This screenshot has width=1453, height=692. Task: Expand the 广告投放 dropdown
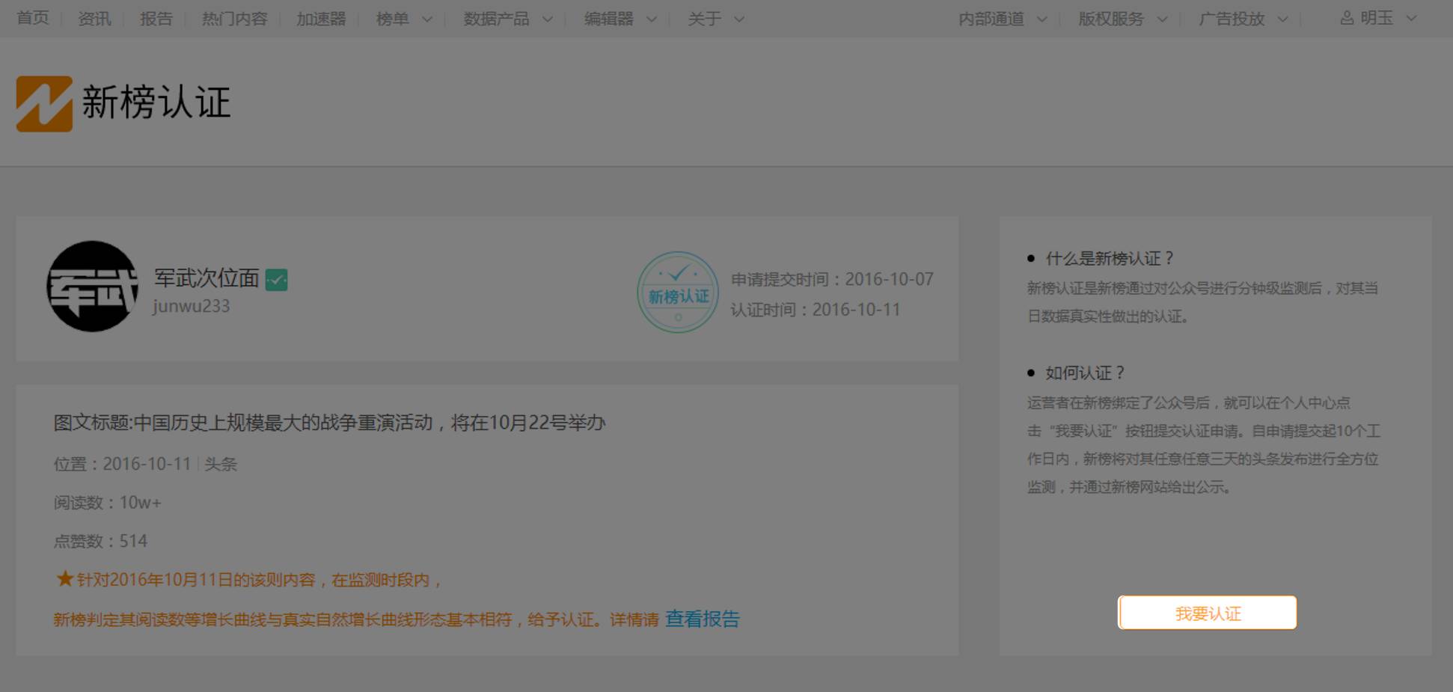pyautogui.click(x=1242, y=19)
